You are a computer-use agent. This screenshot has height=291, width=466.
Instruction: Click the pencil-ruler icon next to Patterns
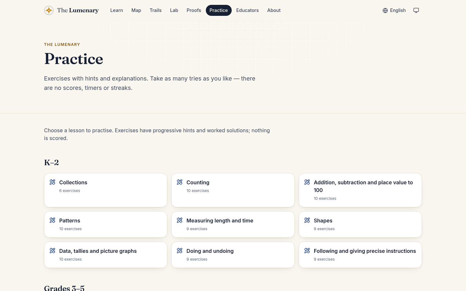pyautogui.click(x=52, y=220)
